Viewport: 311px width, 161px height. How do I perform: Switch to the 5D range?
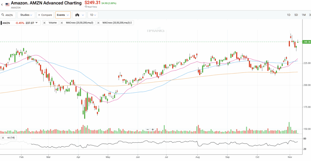point(296,15)
